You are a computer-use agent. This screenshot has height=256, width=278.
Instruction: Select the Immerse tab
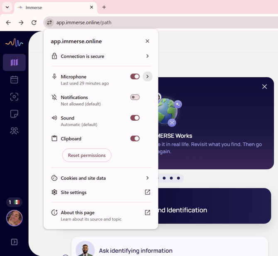tap(56, 8)
